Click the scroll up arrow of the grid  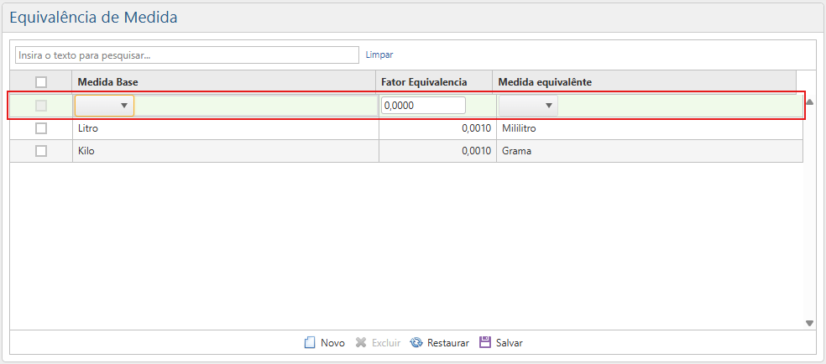click(809, 101)
